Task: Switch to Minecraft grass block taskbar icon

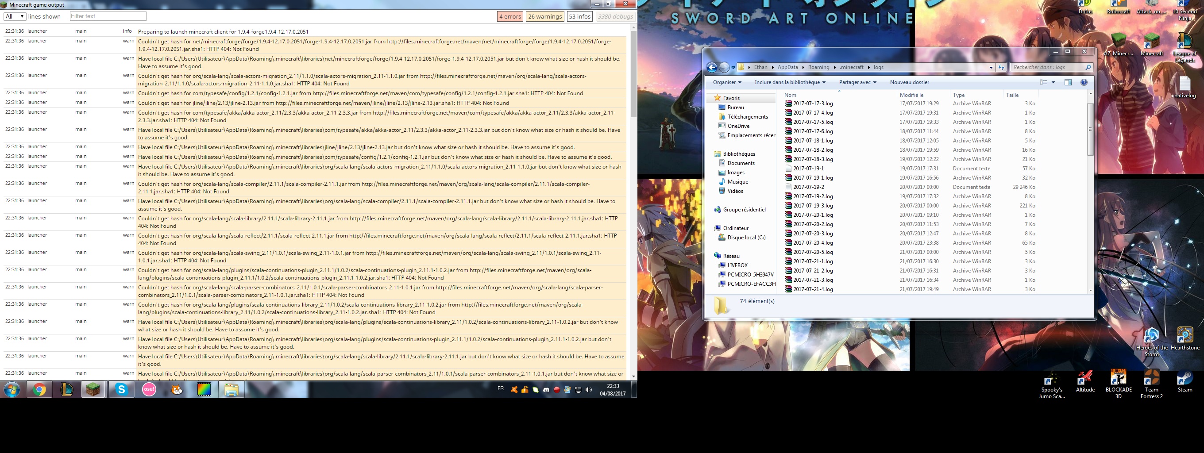Action: (93, 389)
